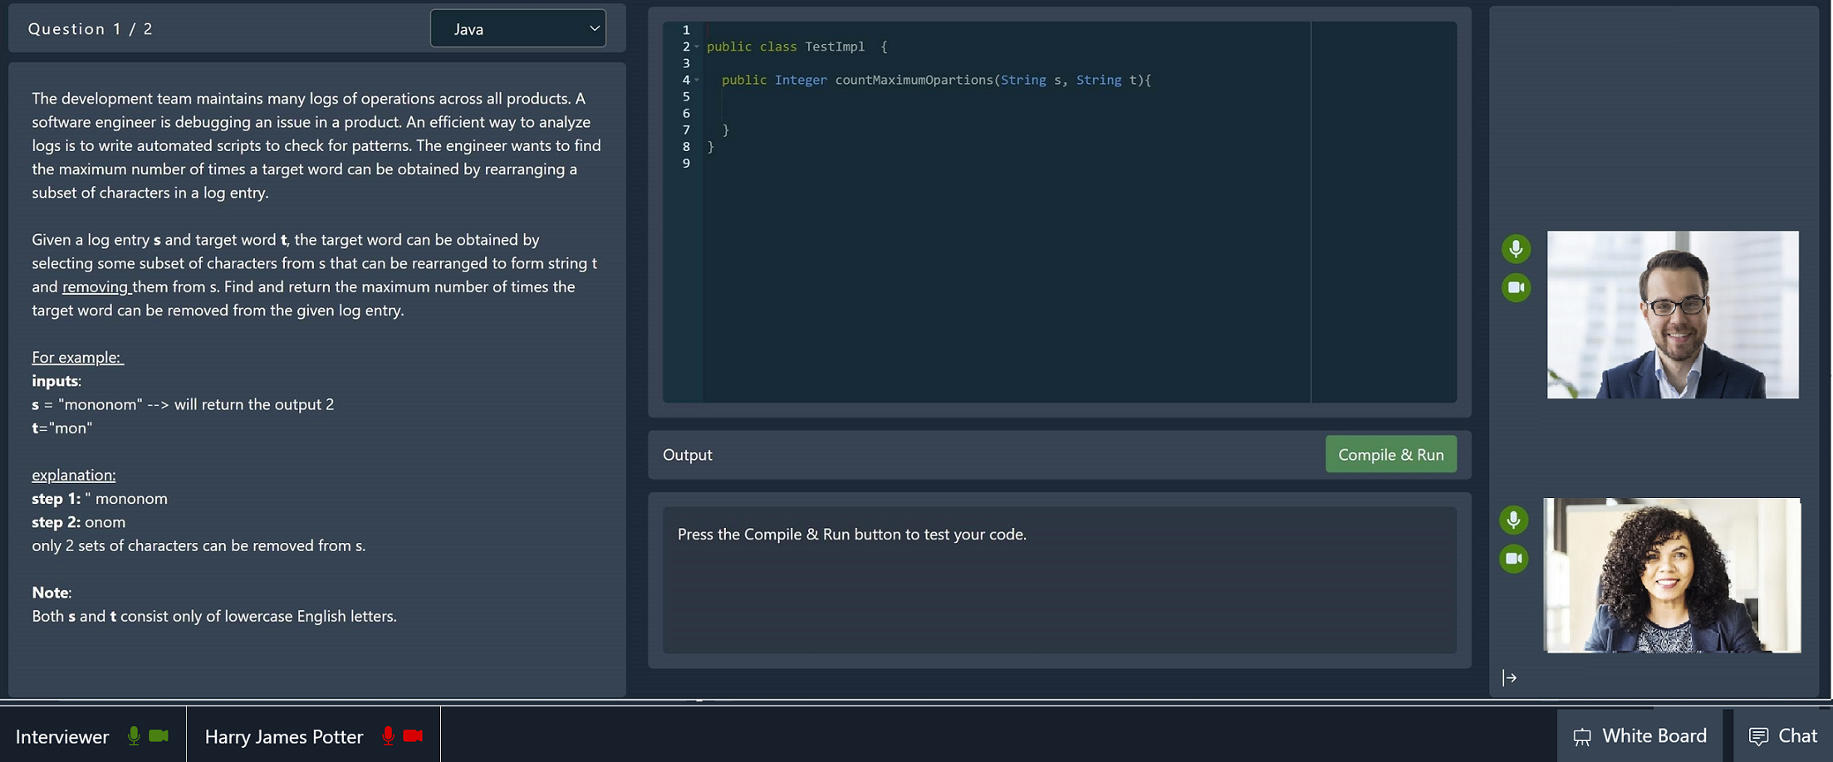Turn off the top participant's camera
This screenshot has height=762, width=1833.
coord(1516,288)
